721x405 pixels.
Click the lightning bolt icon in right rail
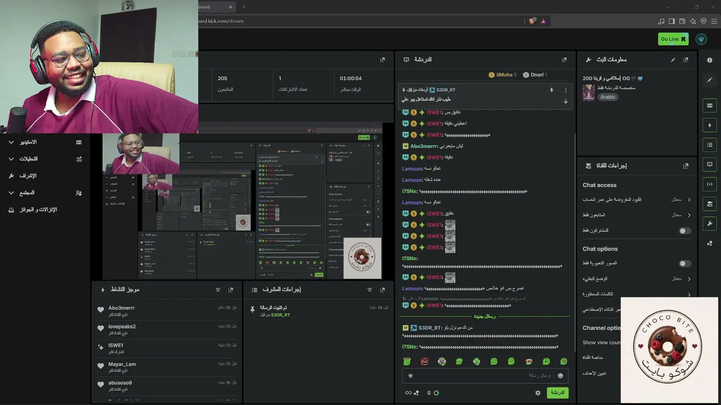click(710, 125)
